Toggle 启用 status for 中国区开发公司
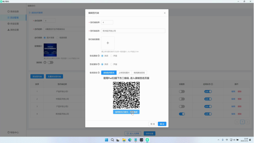This screenshot has height=143, width=254. (208, 99)
